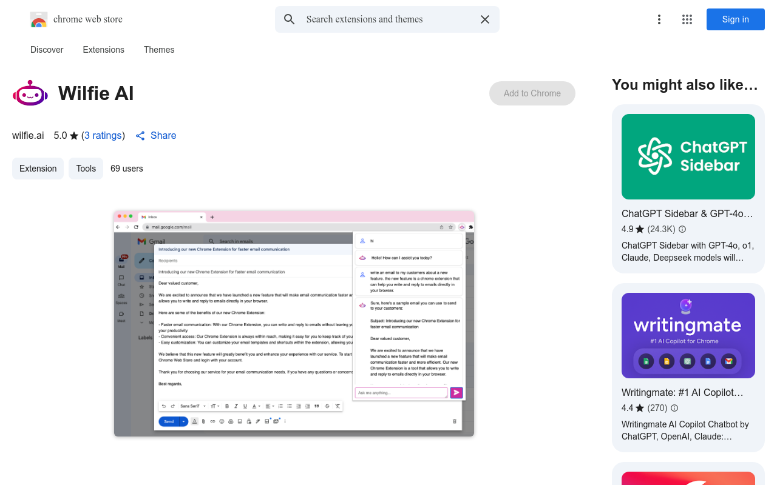Click the Writingmate banner image
Viewport: 777px width, 485px height.
(x=688, y=335)
